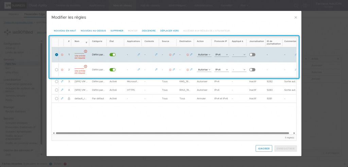Click the IGNORER button
The image size is (348, 167).
coord(264,148)
